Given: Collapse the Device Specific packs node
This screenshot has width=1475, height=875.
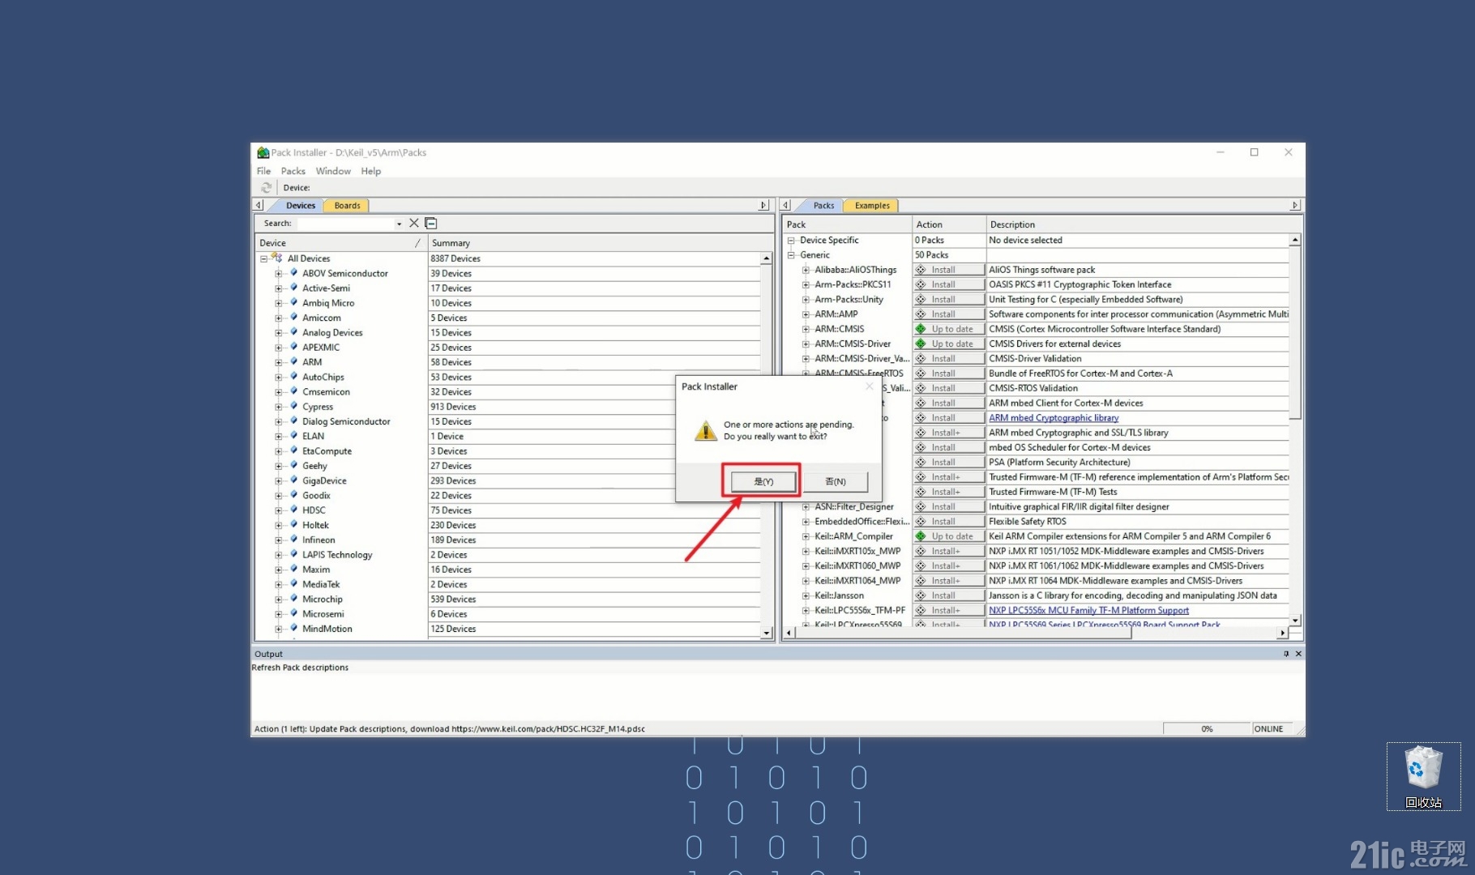Looking at the screenshot, I should coord(791,241).
